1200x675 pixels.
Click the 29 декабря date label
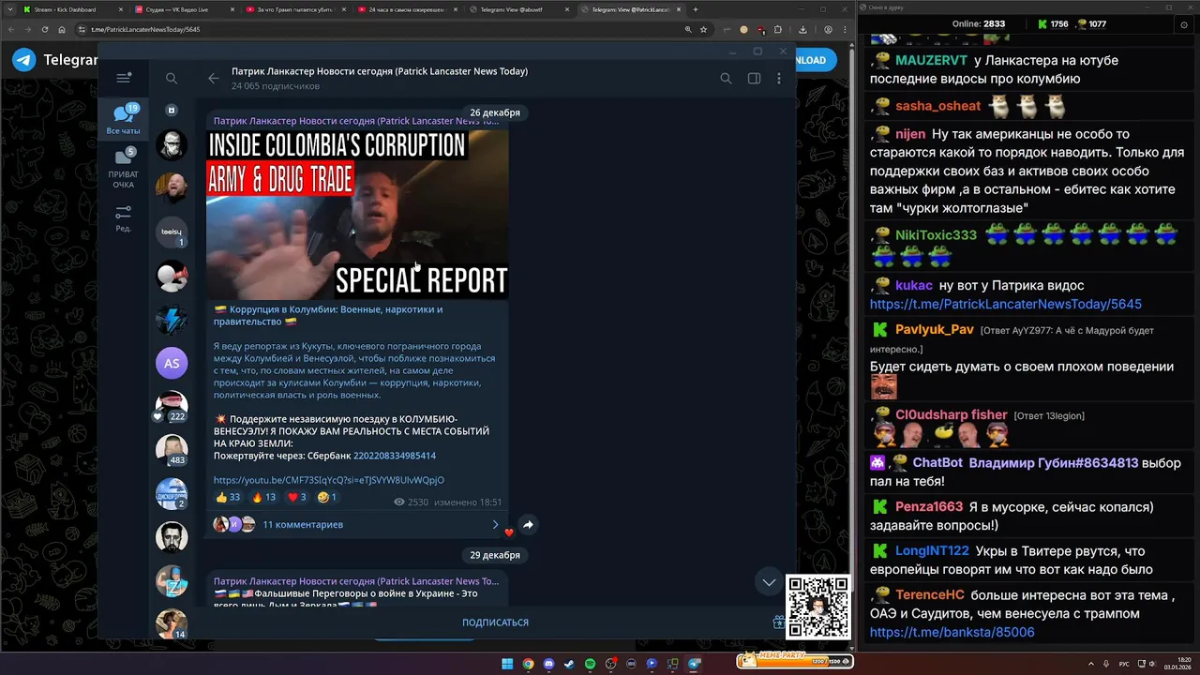point(495,555)
